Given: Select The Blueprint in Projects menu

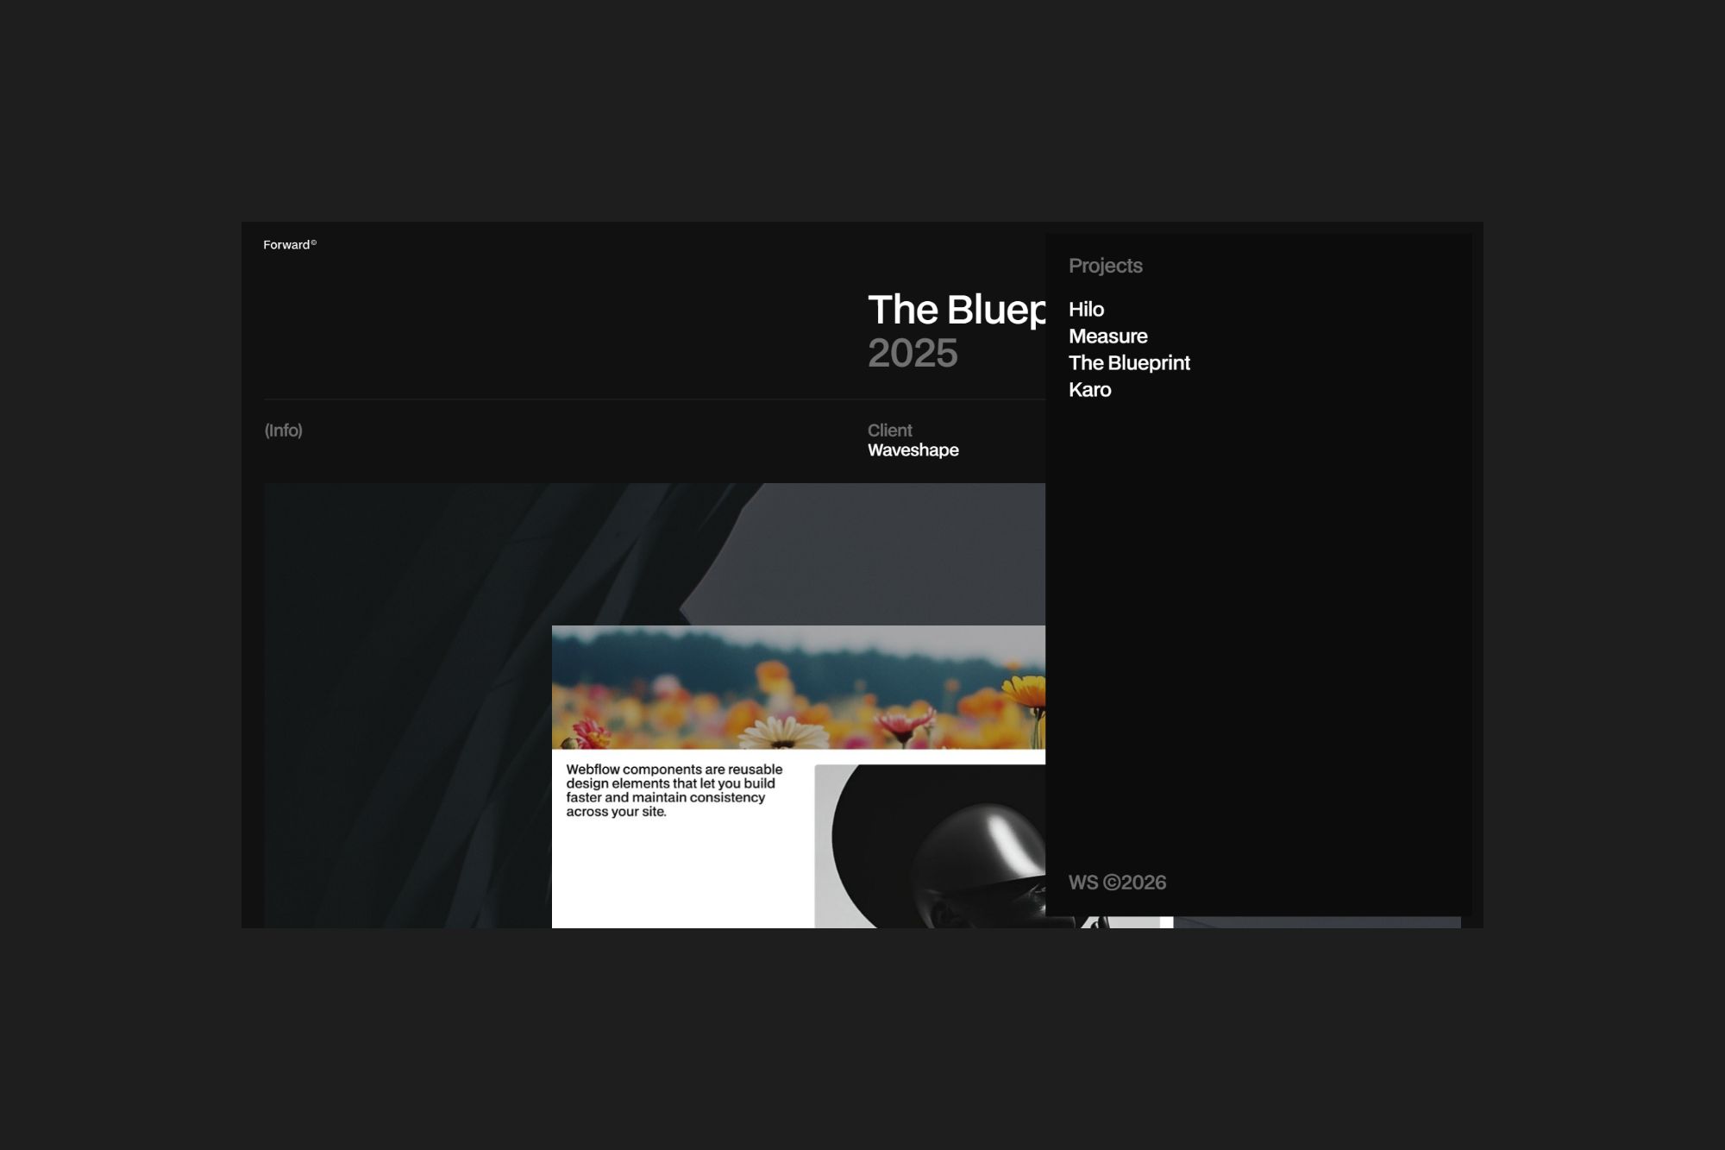Looking at the screenshot, I should [x=1129, y=362].
